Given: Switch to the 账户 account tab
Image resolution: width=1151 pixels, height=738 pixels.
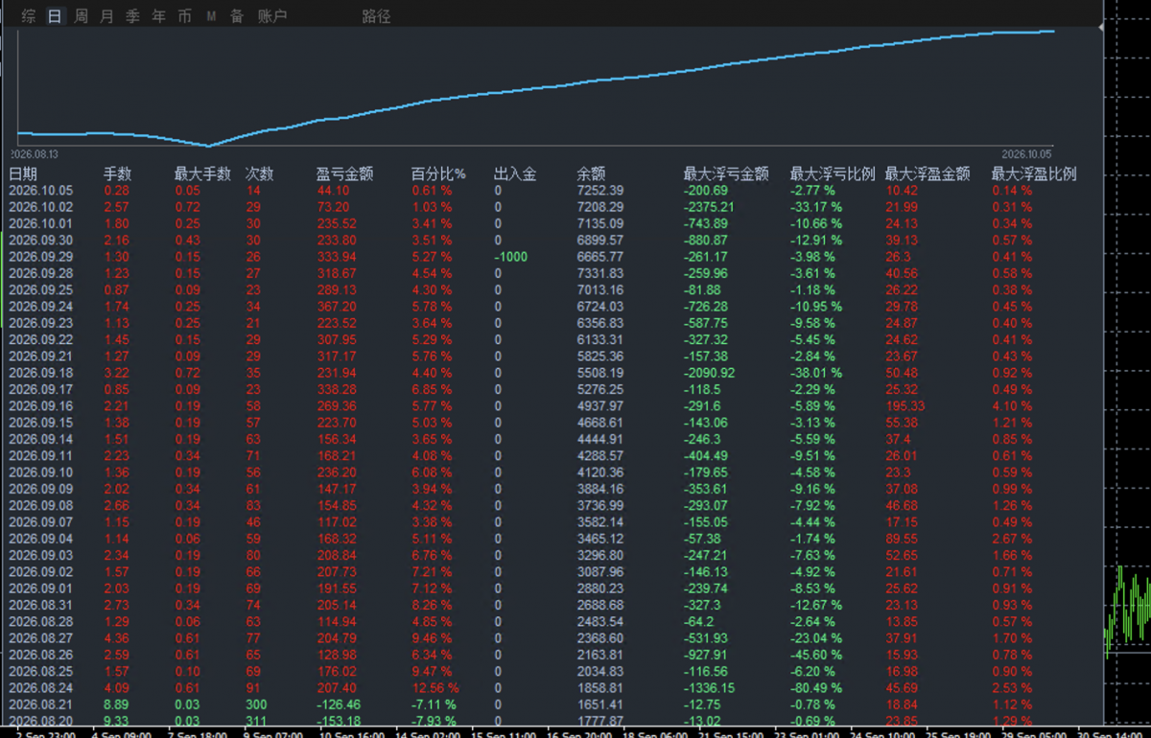Looking at the screenshot, I should [x=272, y=16].
